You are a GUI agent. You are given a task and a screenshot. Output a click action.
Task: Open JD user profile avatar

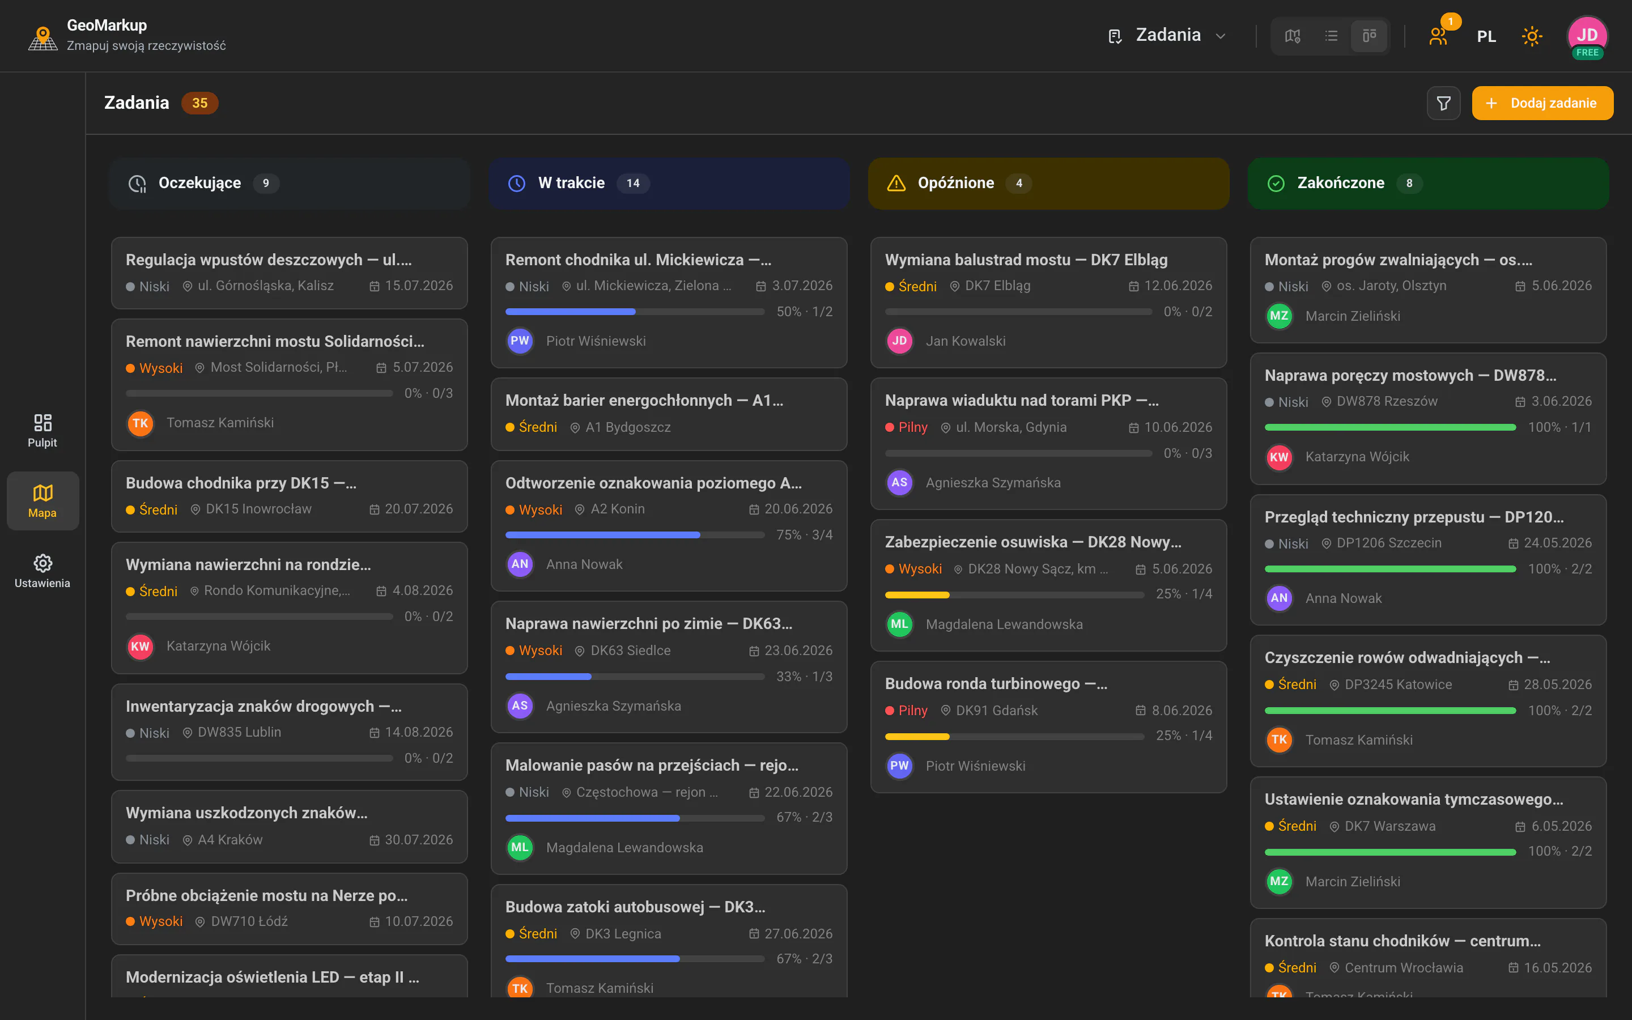[1587, 36]
